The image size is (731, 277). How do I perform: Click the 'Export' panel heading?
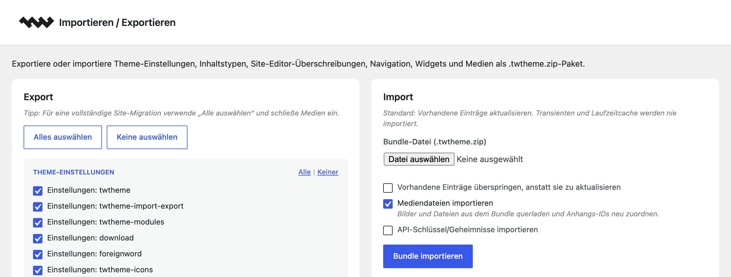pyautogui.click(x=38, y=97)
